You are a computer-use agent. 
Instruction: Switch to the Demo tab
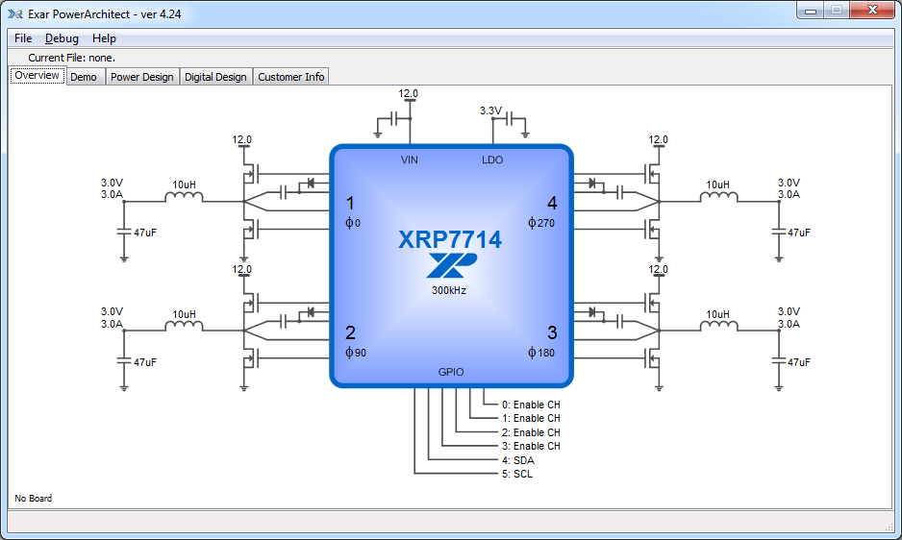point(84,77)
